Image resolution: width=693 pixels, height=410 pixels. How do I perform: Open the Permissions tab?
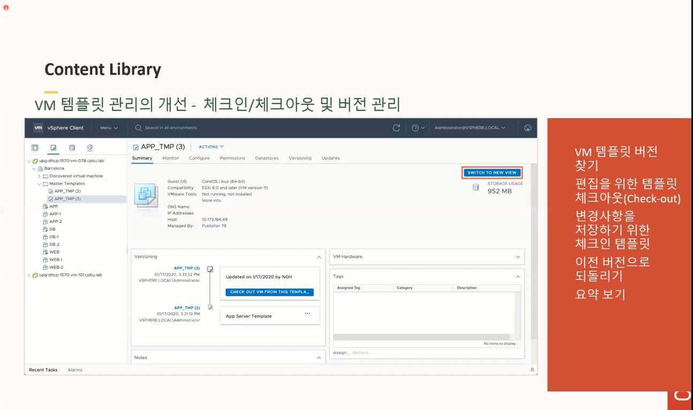232,158
